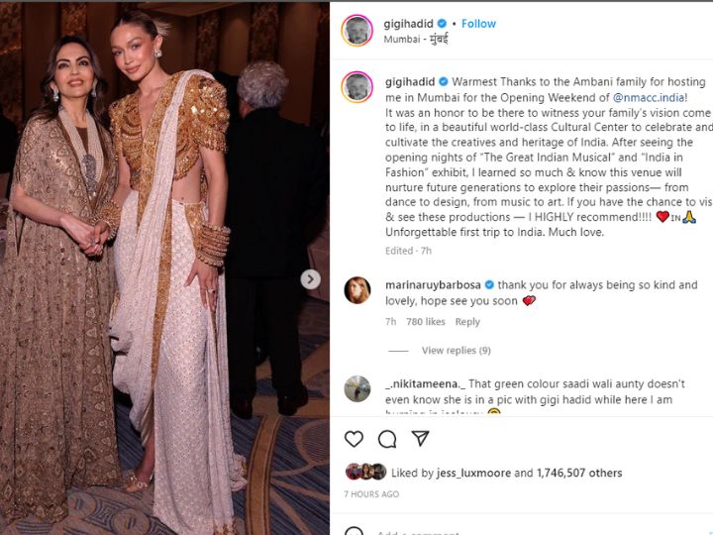
Task: Share post via paper plane icon
Action: point(420,439)
